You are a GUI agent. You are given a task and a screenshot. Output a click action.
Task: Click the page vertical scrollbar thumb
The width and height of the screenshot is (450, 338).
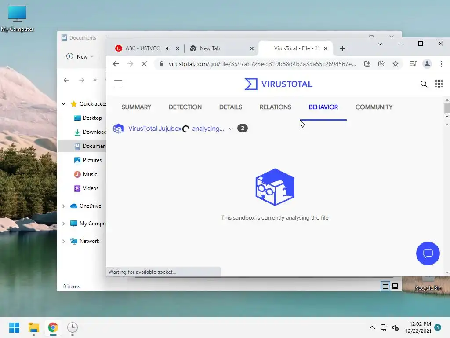point(447,108)
